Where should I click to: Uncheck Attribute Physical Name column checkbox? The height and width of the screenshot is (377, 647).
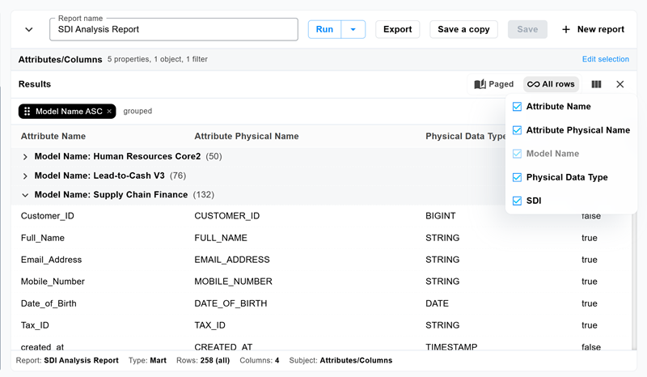click(517, 130)
